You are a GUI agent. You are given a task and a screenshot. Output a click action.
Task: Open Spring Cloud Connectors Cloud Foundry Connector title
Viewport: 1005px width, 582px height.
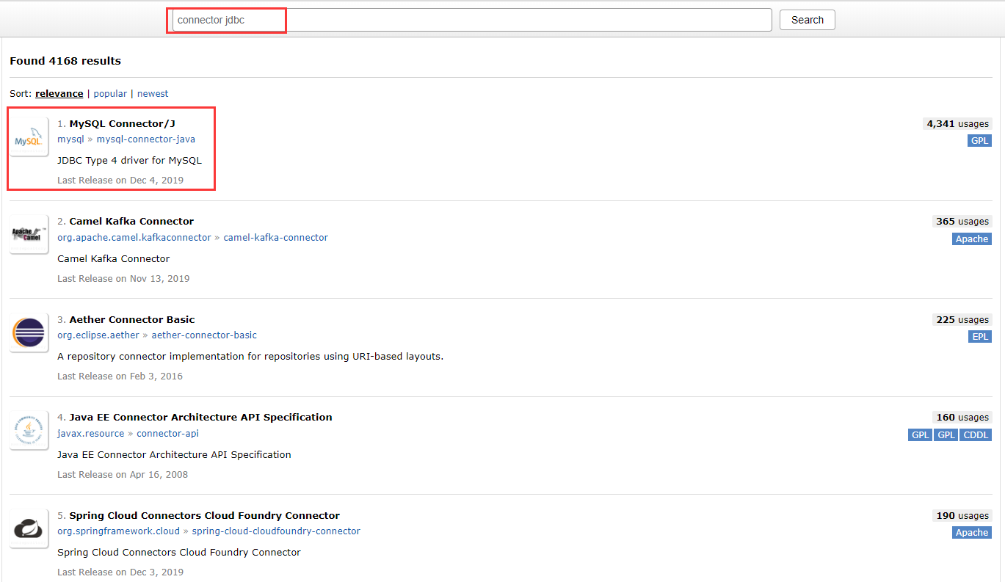click(x=205, y=516)
